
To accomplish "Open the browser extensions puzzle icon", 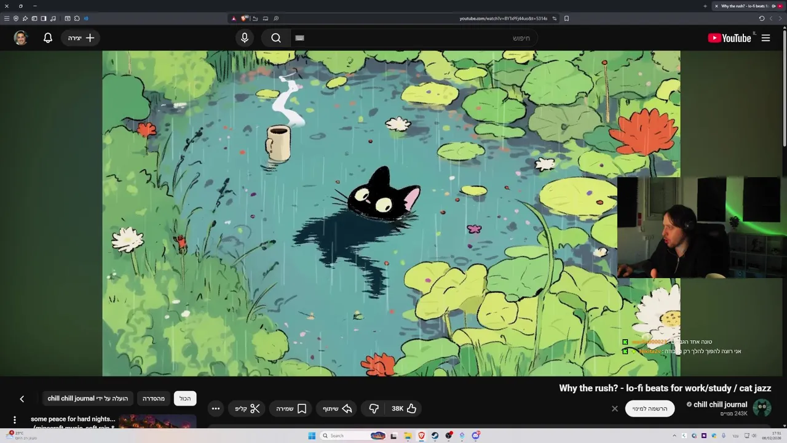I will [77, 18].
